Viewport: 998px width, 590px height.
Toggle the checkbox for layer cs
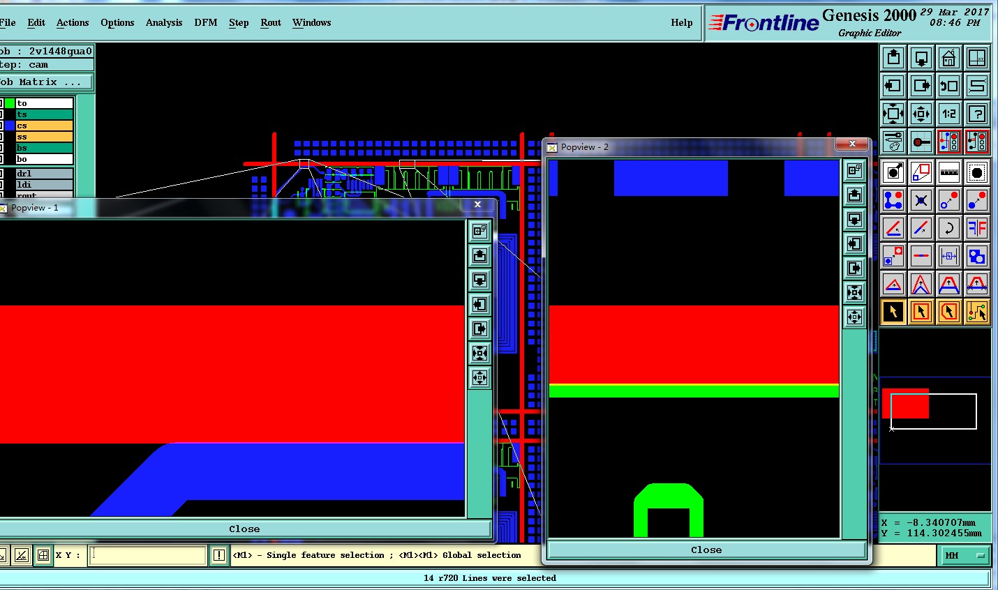1,126
